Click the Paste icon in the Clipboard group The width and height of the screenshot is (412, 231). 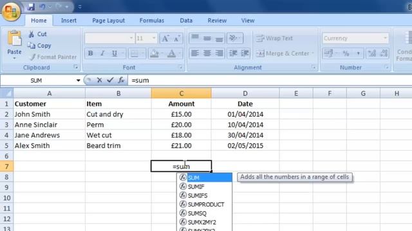[14, 38]
